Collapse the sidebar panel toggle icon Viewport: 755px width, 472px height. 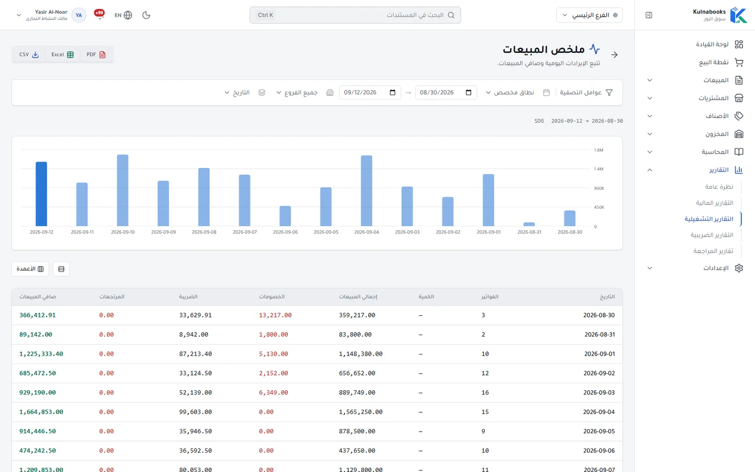[649, 15]
